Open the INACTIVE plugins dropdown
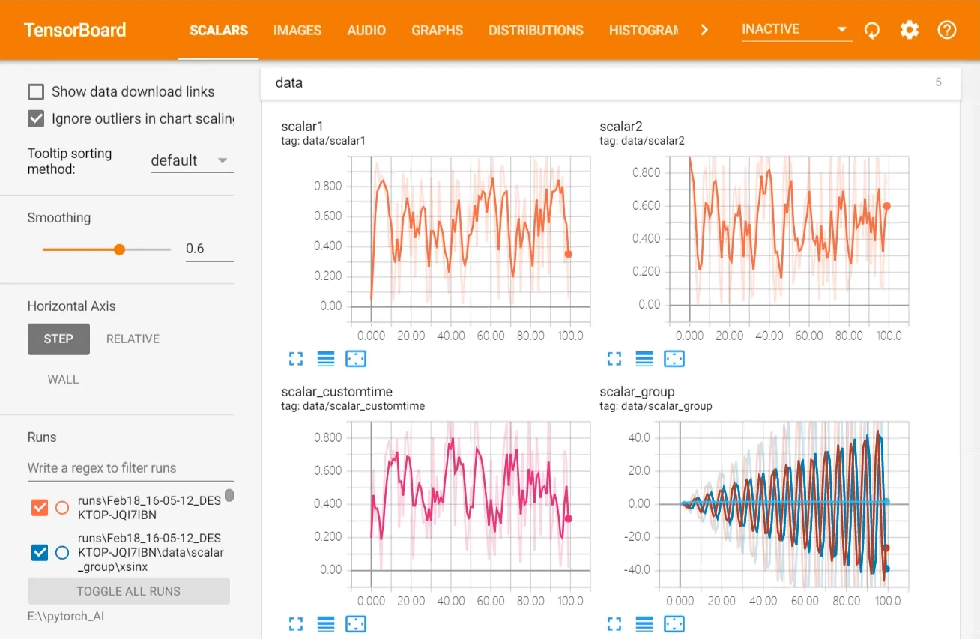Viewport: 980px width, 639px height. [x=796, y=29]
